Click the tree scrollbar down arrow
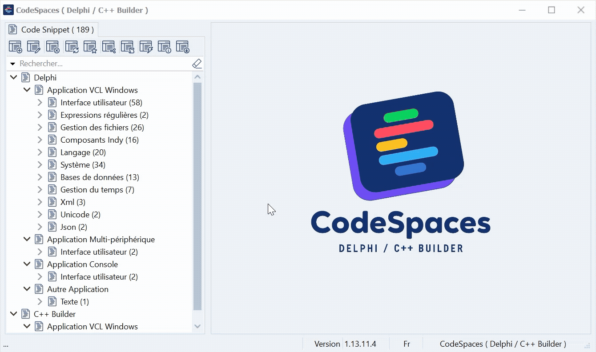The image size is (596, 352). click(x=197, y=327)
